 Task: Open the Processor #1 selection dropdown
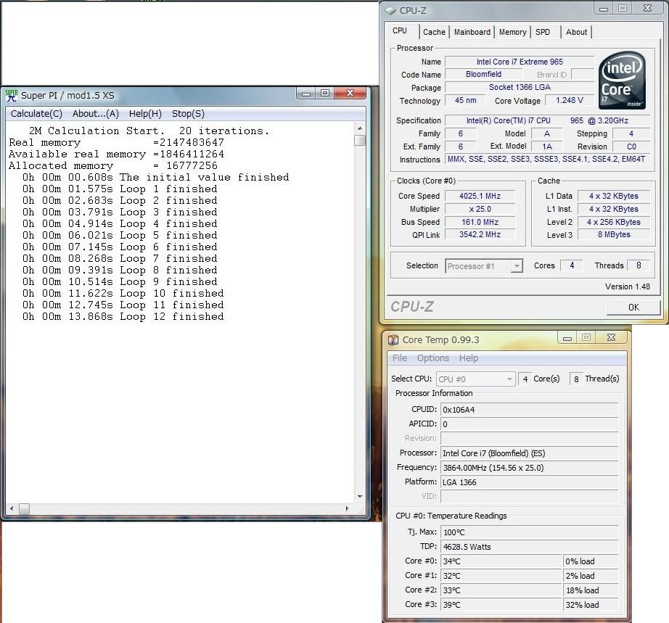484,266
